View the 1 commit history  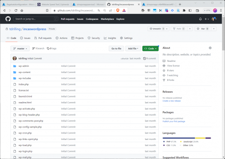click(150, 58)
